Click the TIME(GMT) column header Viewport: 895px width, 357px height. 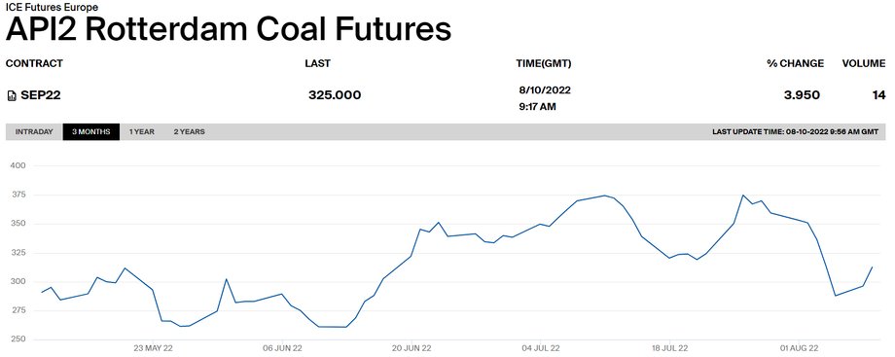(544, 63)
